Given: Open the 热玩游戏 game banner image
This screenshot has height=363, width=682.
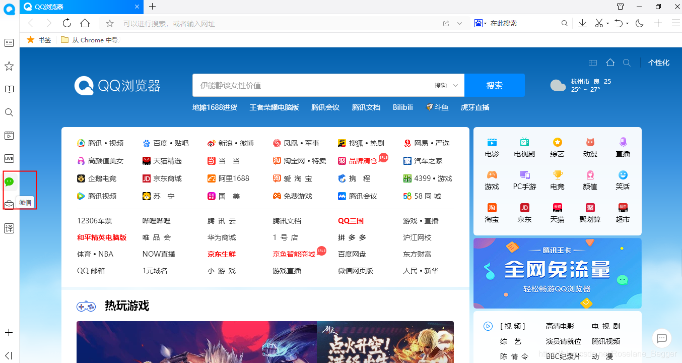Looking at the screenshot, I should (265, 342).
